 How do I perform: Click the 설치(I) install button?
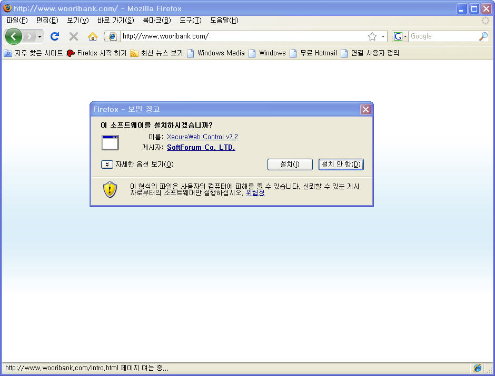[x=290, y=165]
